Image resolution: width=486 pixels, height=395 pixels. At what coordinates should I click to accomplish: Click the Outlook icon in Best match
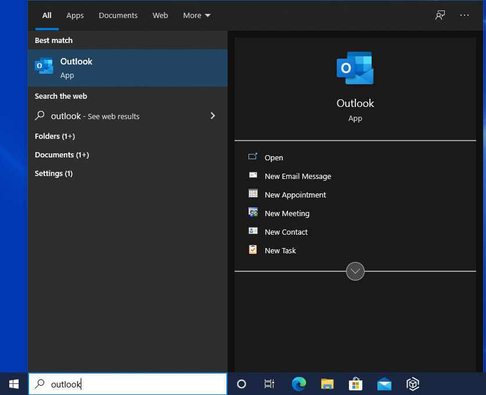coord(44,67)
